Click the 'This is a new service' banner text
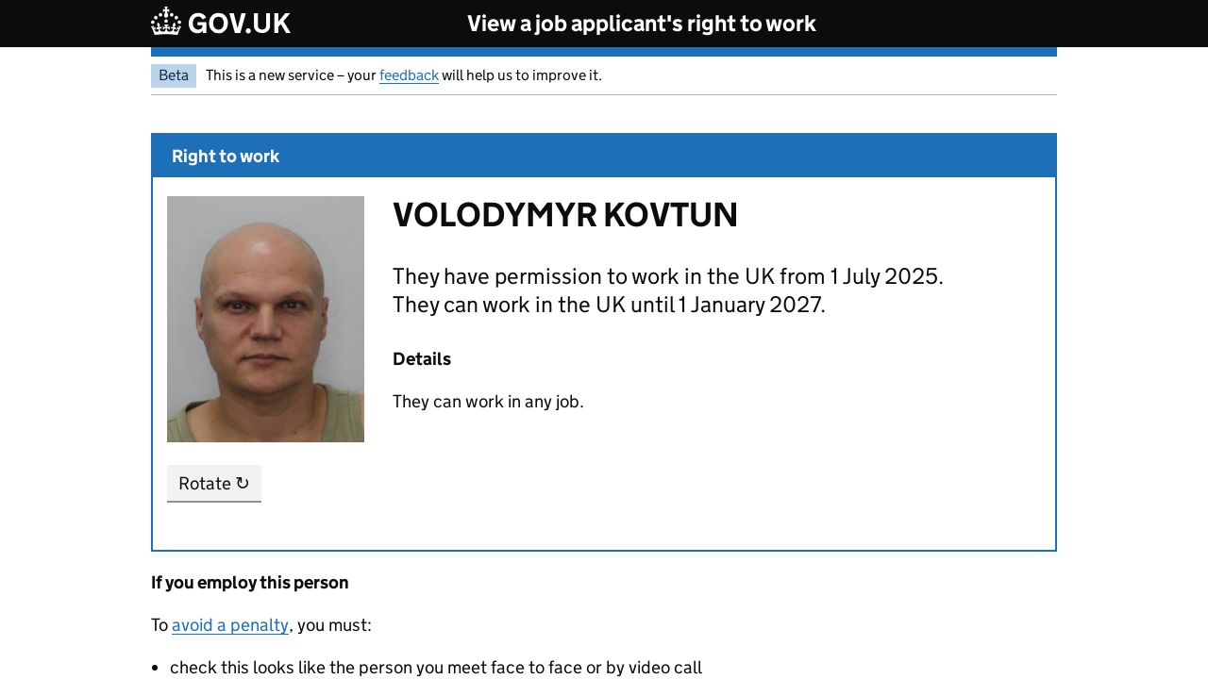 tap(291, 75)
